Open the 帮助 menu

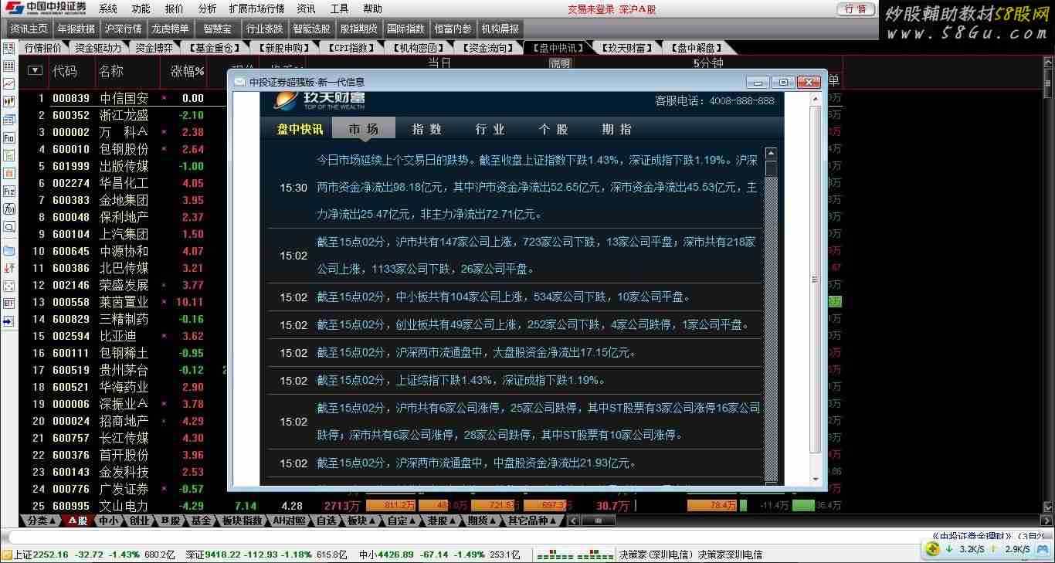pos(372,8)
